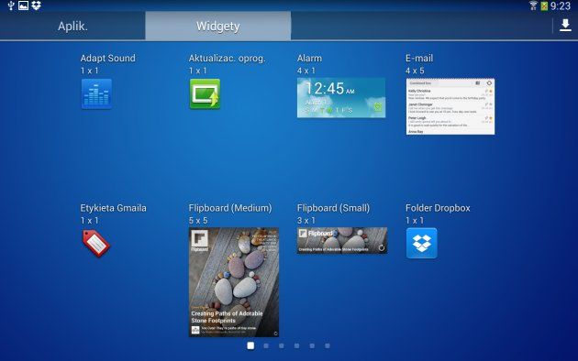Tap the Flipboard logo in Medium widget preview

(199, 240)
